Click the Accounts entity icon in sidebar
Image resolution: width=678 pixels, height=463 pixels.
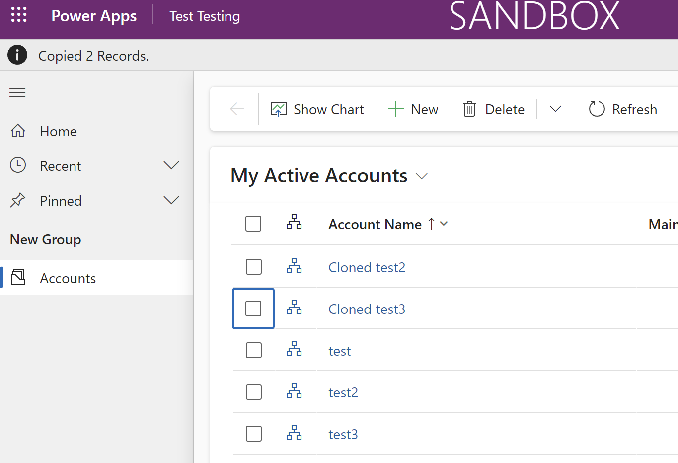tap(18, 277)
